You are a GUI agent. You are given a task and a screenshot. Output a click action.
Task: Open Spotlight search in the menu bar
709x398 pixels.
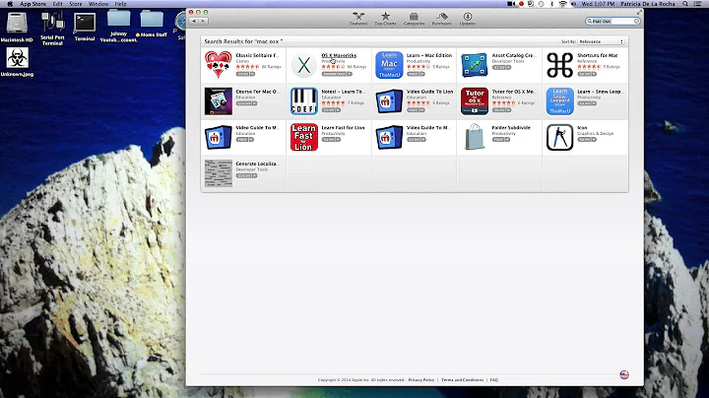coord(685,4)
